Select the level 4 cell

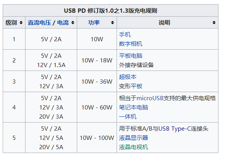(14, 107)
